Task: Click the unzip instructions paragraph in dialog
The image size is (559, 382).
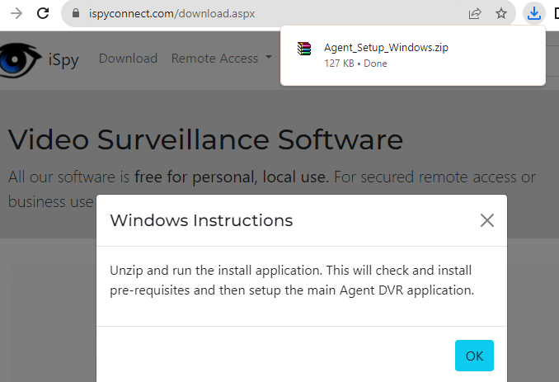Action: 292,281
